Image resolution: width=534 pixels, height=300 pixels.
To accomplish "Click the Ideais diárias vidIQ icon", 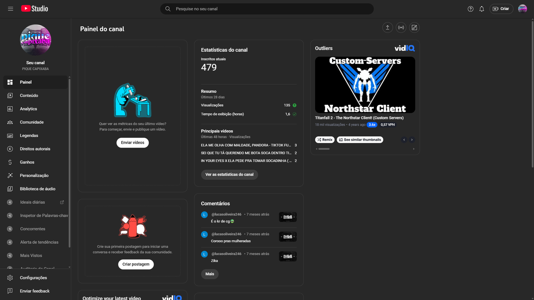I will (10, 202).
